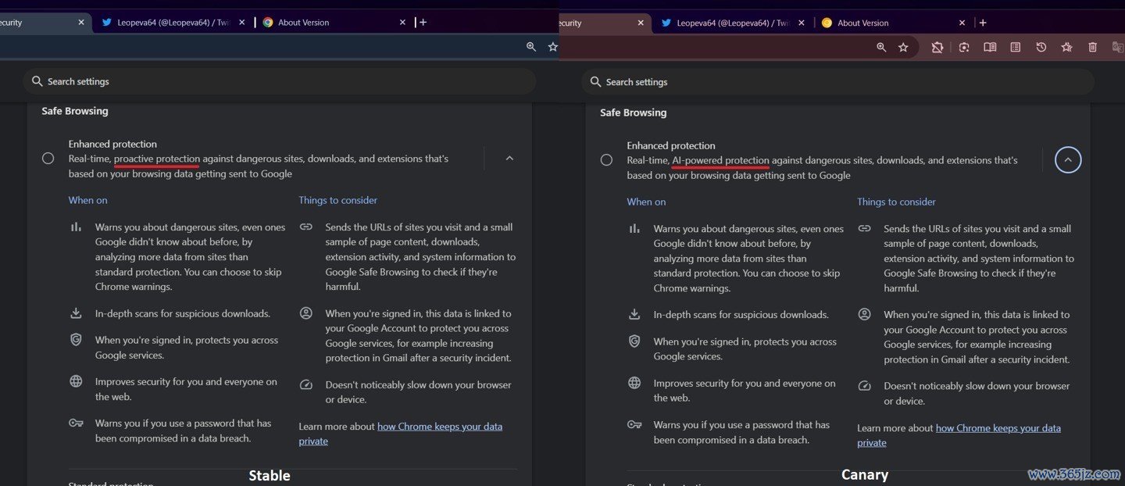Select Enhanced protection radio in Canary window

[x=606, y=160]
